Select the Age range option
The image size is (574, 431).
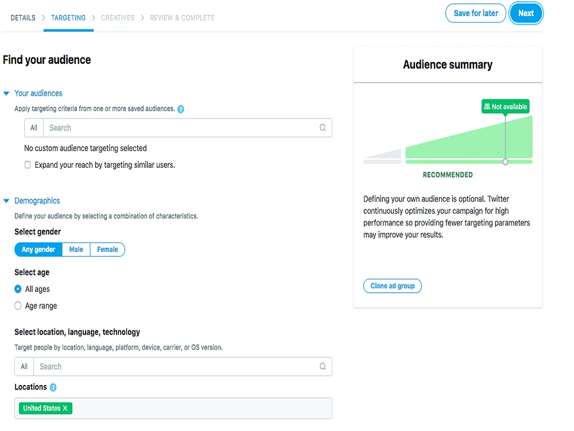(18, 306)
